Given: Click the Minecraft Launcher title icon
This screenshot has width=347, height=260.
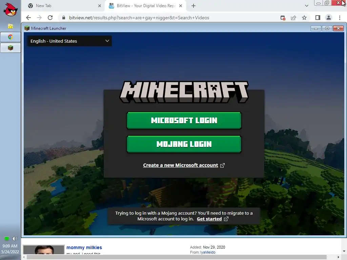Looking at the screenshot, I should (27, 28).
